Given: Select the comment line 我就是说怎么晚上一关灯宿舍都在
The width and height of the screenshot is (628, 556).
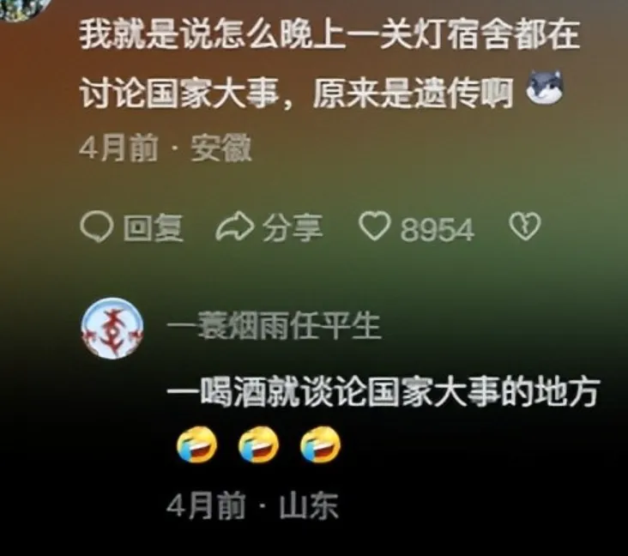Looking at the screenshot, I should pyautogui.click(x=329, y=35).
